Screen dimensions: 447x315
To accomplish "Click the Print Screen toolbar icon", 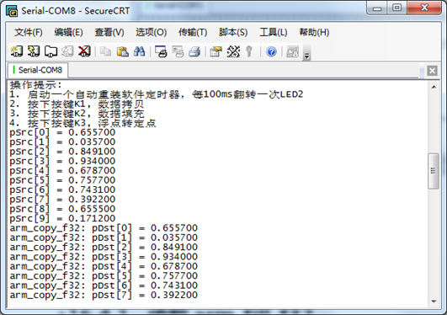I will 161,51.
